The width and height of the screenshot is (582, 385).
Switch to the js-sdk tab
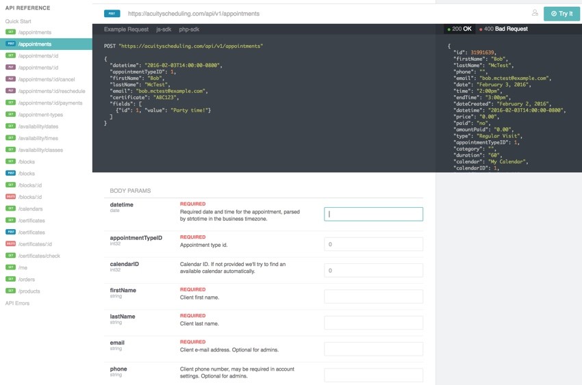164,29
